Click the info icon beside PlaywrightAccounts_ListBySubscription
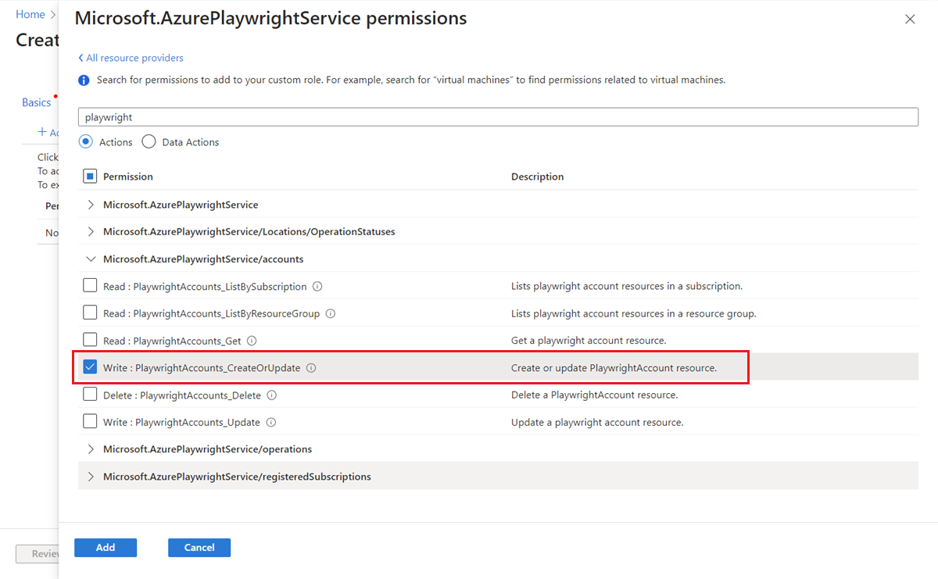Image resolution: width=938 pixels, height=579 pixels. [x=317, y=285]
